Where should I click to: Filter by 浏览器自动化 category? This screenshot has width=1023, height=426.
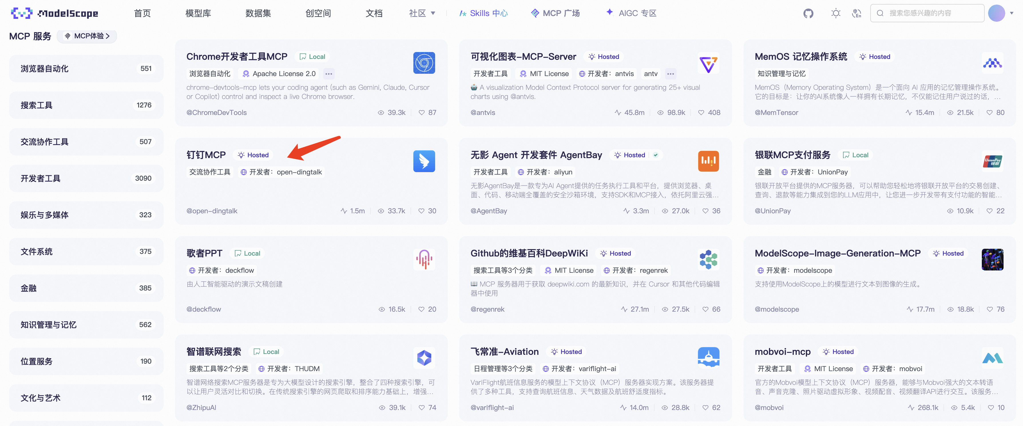pos(86,69)
